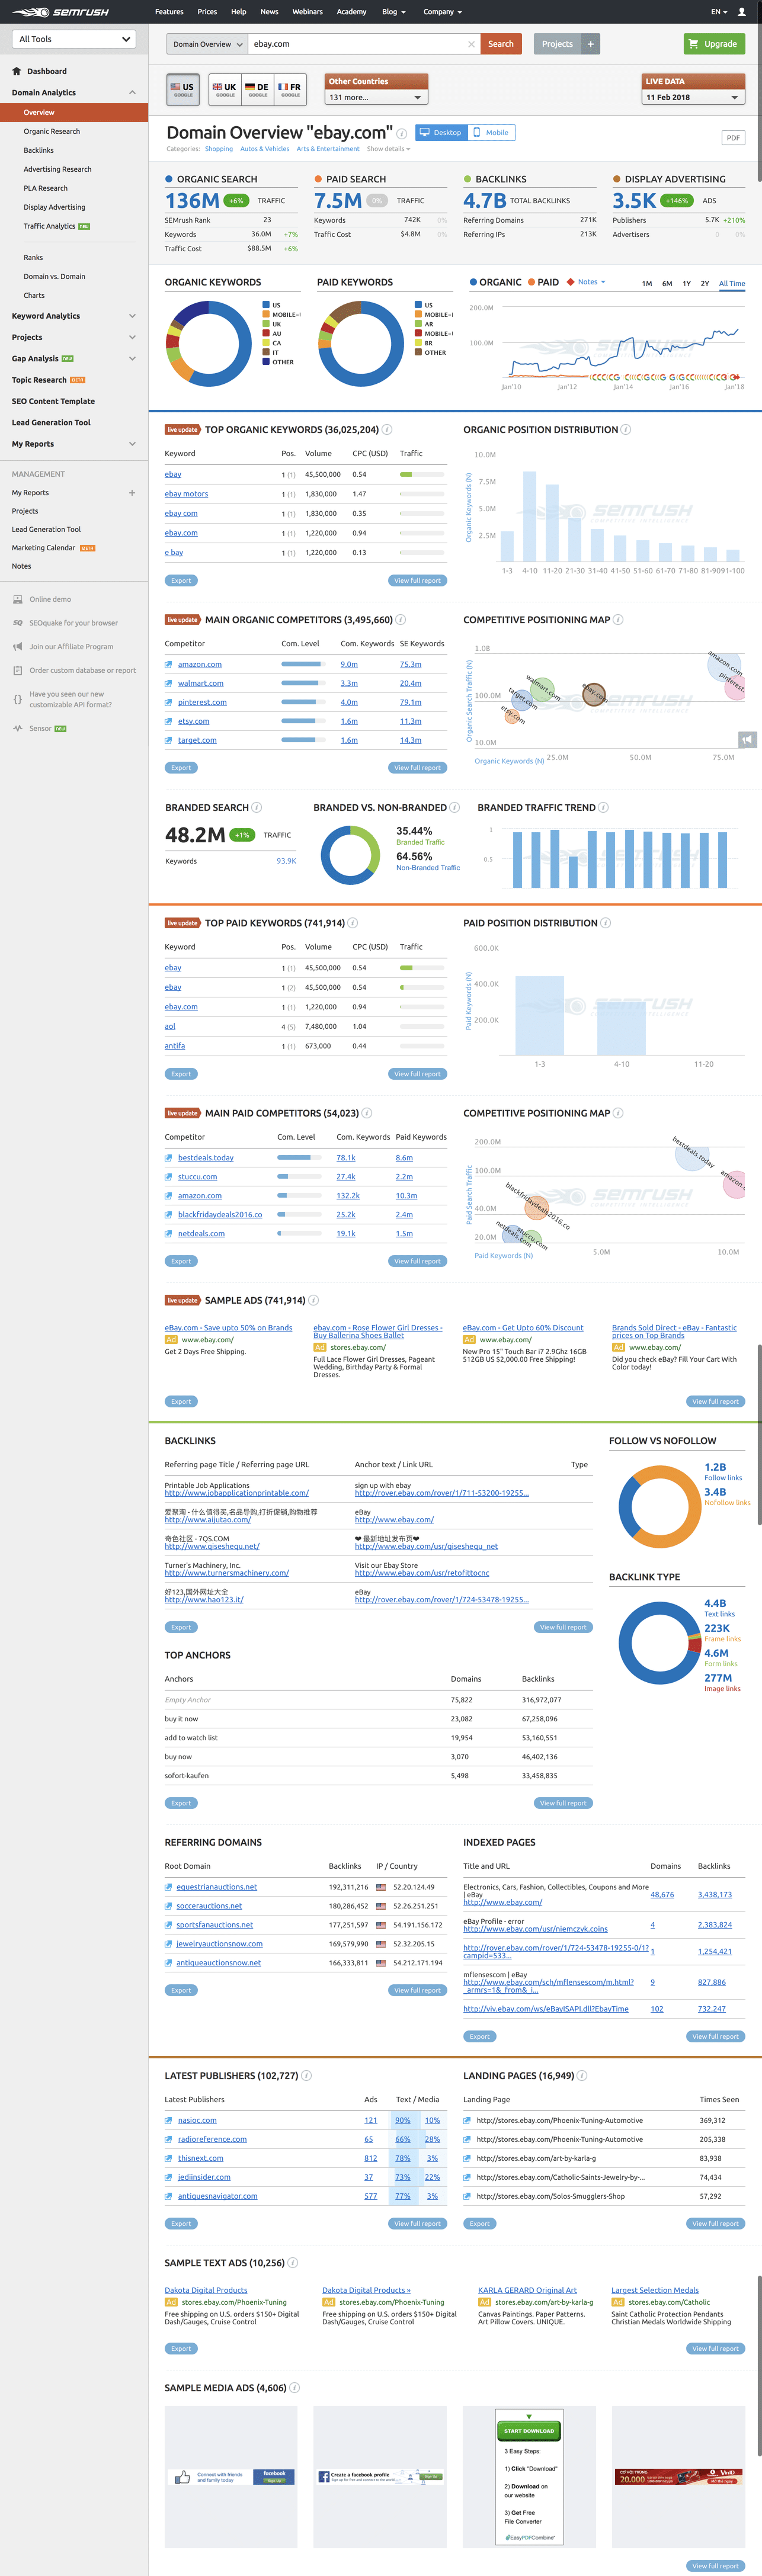Click US blue legend swatch in Paid Keywords

tap(418, 305)
